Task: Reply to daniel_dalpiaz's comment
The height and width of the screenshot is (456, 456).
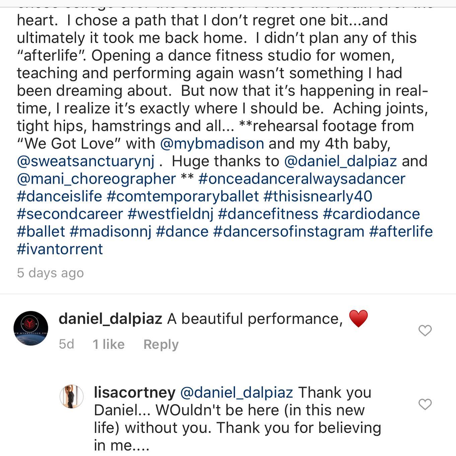Action: click(161, 344)
